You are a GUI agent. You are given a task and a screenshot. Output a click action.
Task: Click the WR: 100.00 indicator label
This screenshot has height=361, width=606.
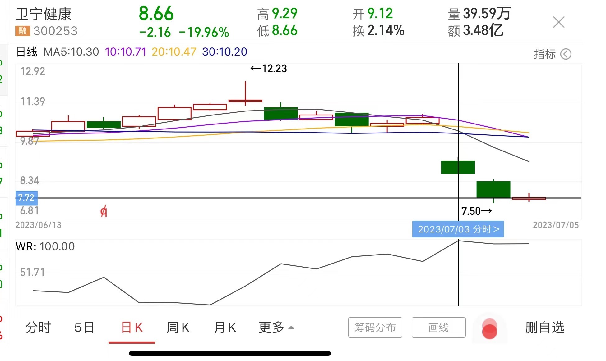(x=45, y=246)
